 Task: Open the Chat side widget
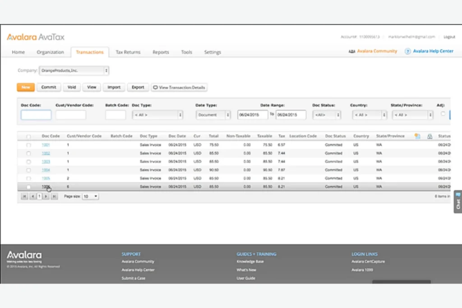tap(457, 202)
